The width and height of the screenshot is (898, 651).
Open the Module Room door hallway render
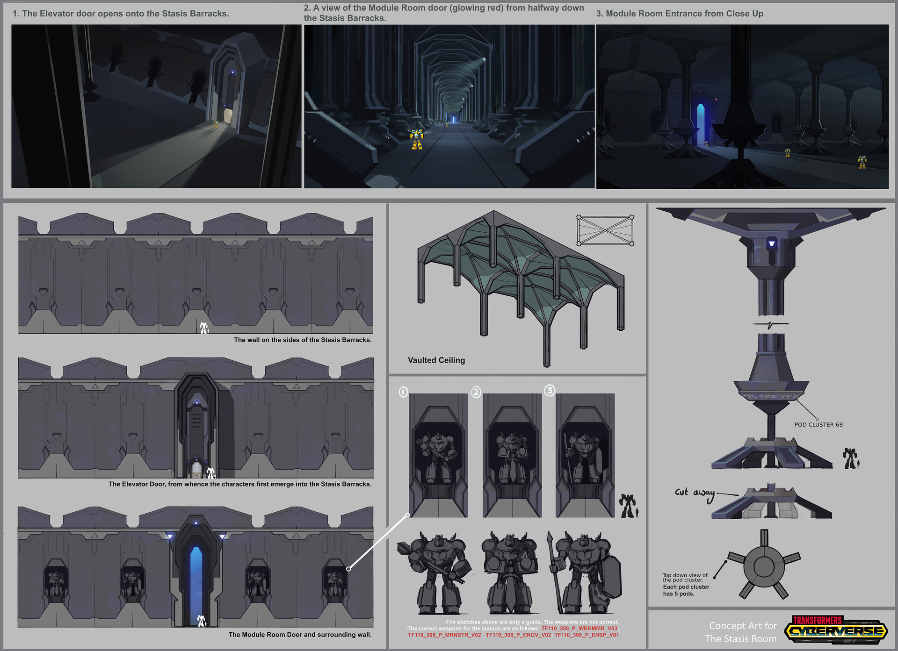449,107
